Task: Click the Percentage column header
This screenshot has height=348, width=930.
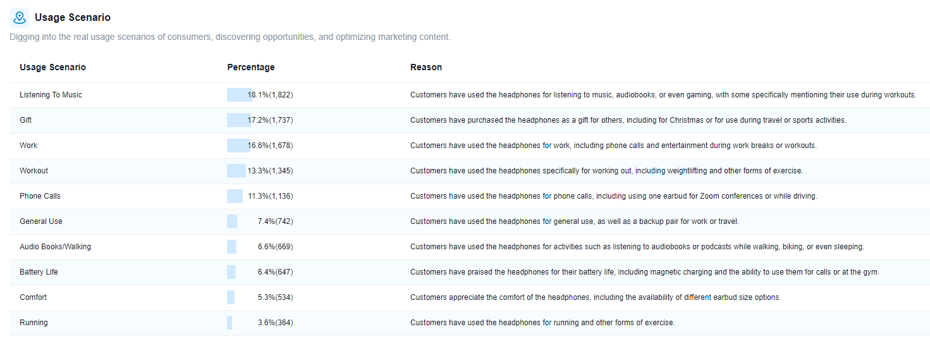Action: (x=251, y=67)
